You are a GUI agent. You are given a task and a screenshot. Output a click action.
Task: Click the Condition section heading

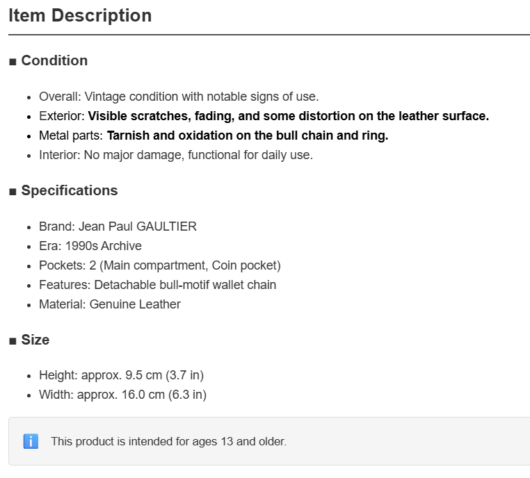[x=54, y=60]
